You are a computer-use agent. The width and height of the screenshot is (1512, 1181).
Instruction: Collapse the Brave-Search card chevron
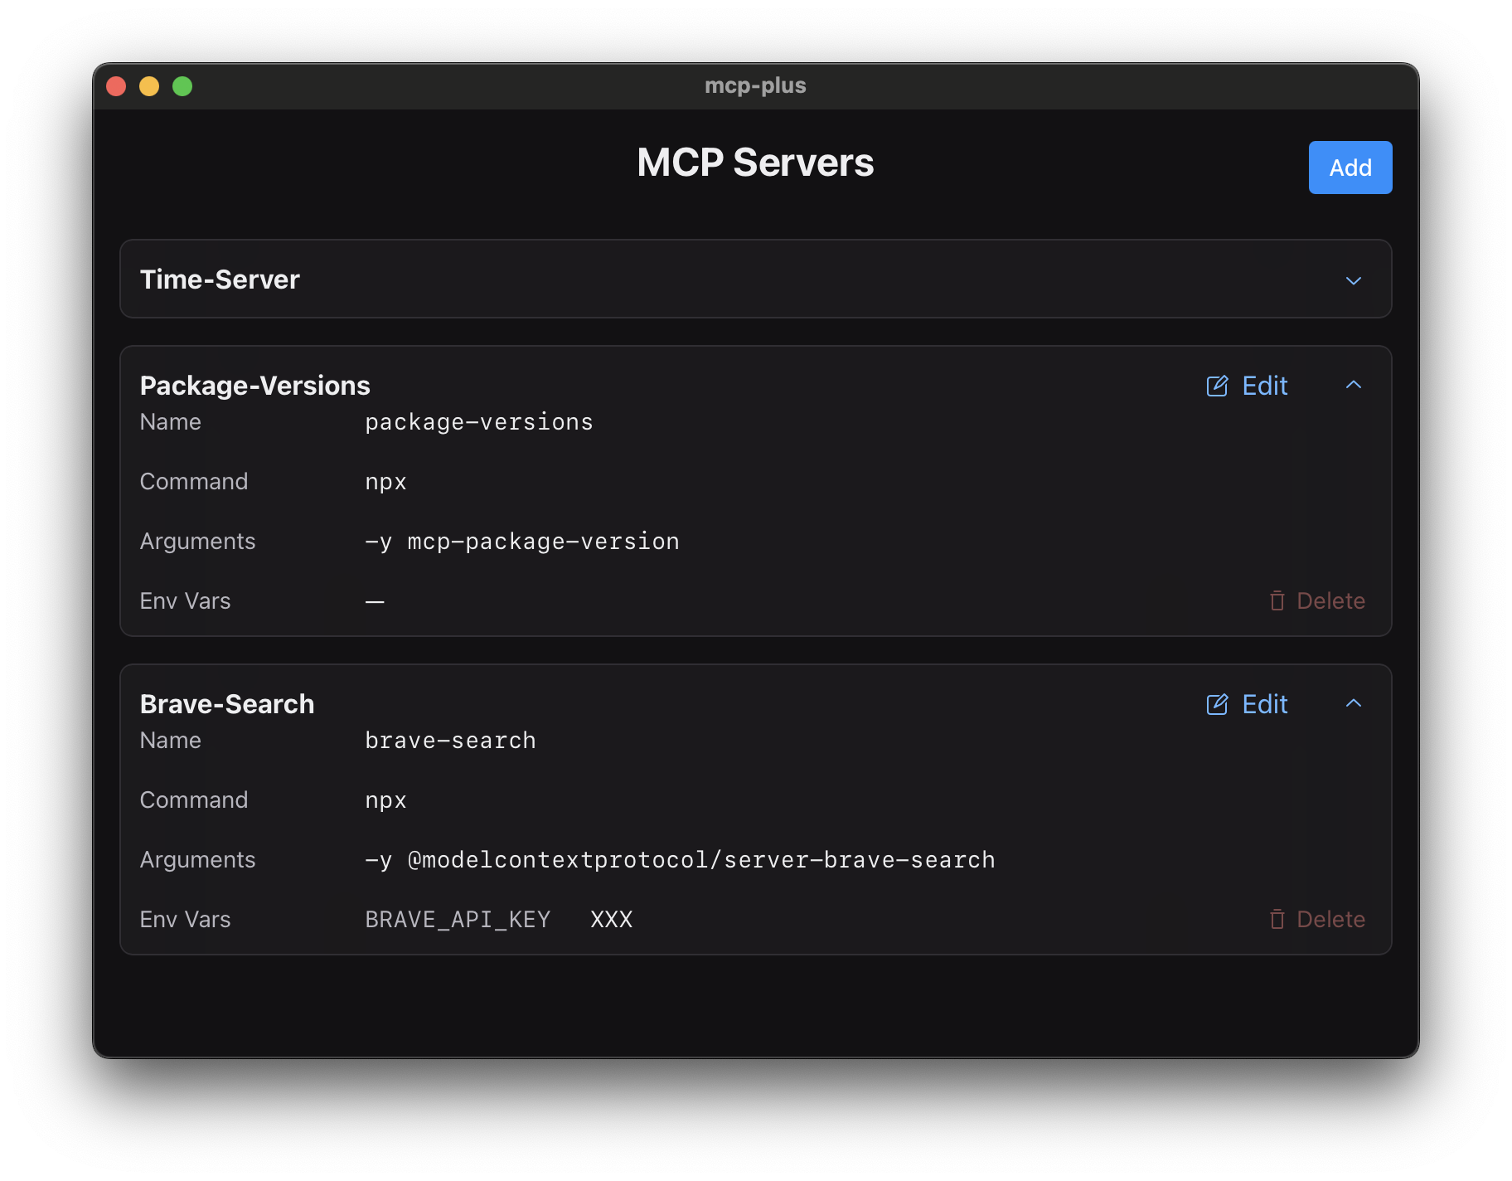point(1353,703)
